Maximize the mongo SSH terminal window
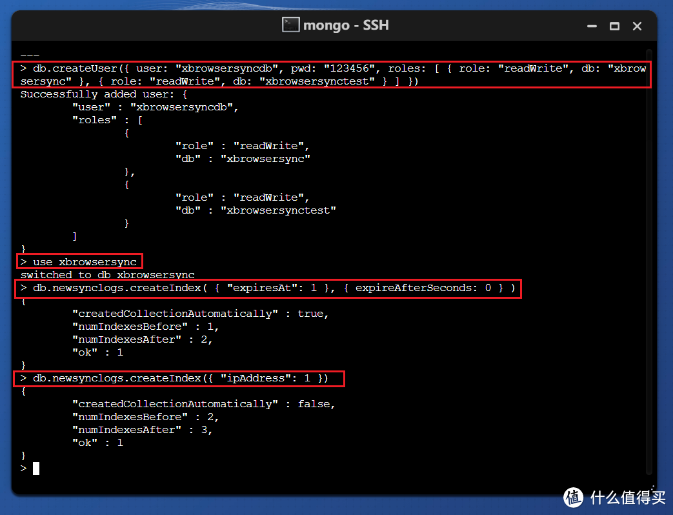Viewport: 673px width, 515px height. 614,26
